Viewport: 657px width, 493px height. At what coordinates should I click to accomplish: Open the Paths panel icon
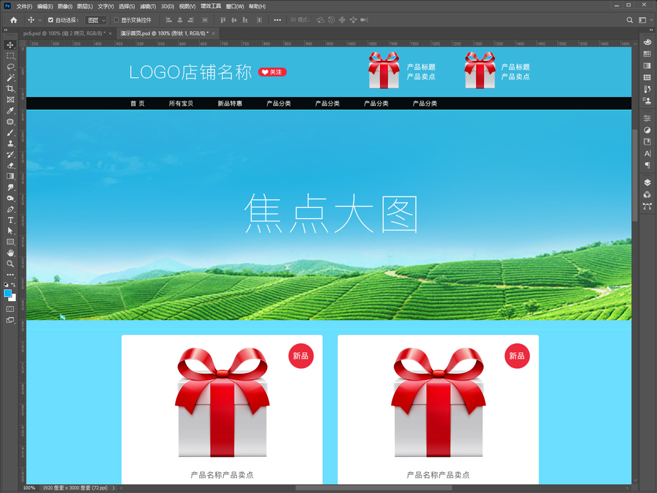click(x=647, y=206)
